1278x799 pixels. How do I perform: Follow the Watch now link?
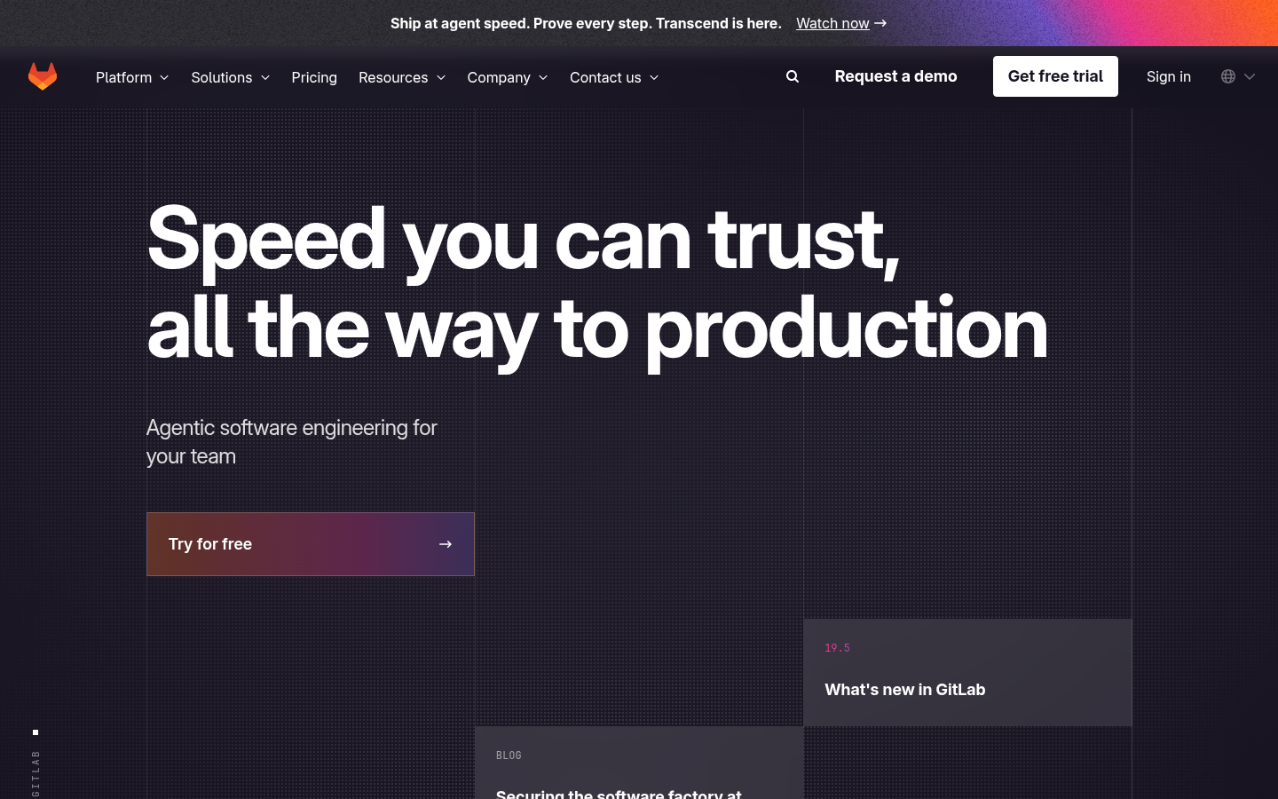(x=832, y=23)
